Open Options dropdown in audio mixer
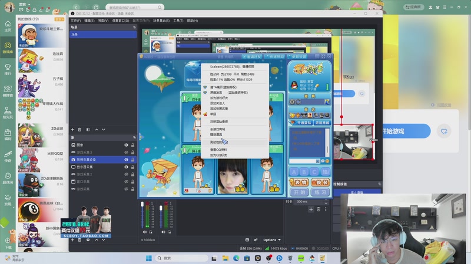This screenshot has height=264, width=471. click(x=272, y=240)
